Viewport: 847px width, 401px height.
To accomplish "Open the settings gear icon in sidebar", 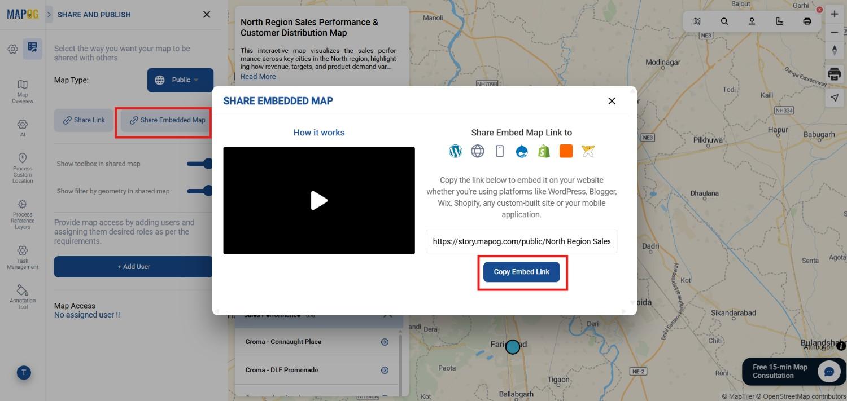I will pyautogui.click(x=12, y=49).
